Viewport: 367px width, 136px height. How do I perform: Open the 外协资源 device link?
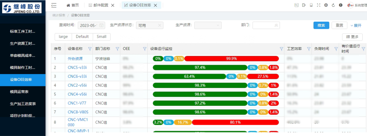point(75,59)
